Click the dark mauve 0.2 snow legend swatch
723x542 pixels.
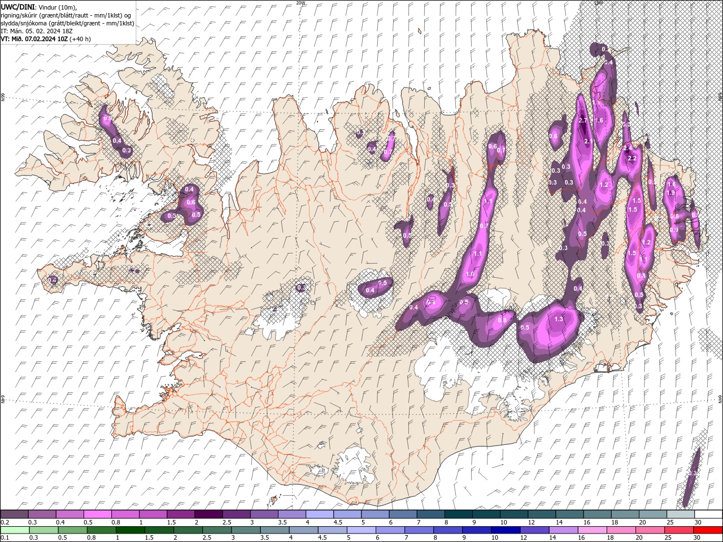click(14, 514)
